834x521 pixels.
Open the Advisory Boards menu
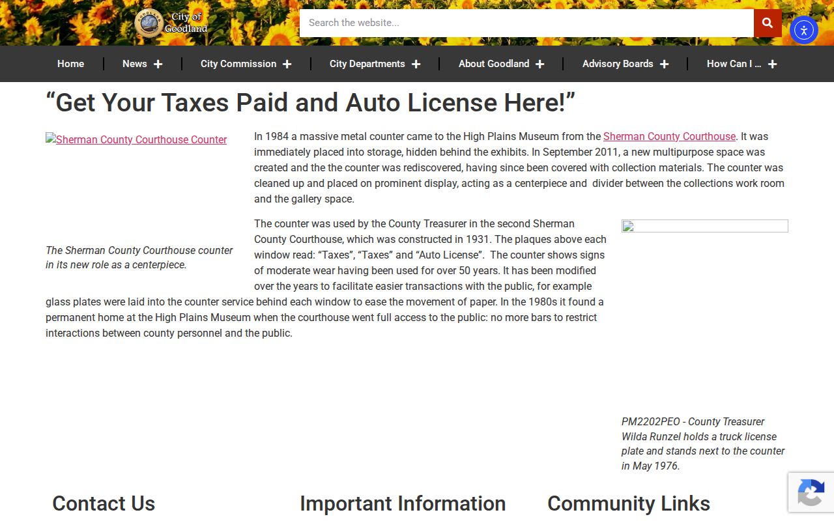click(618, 64)
